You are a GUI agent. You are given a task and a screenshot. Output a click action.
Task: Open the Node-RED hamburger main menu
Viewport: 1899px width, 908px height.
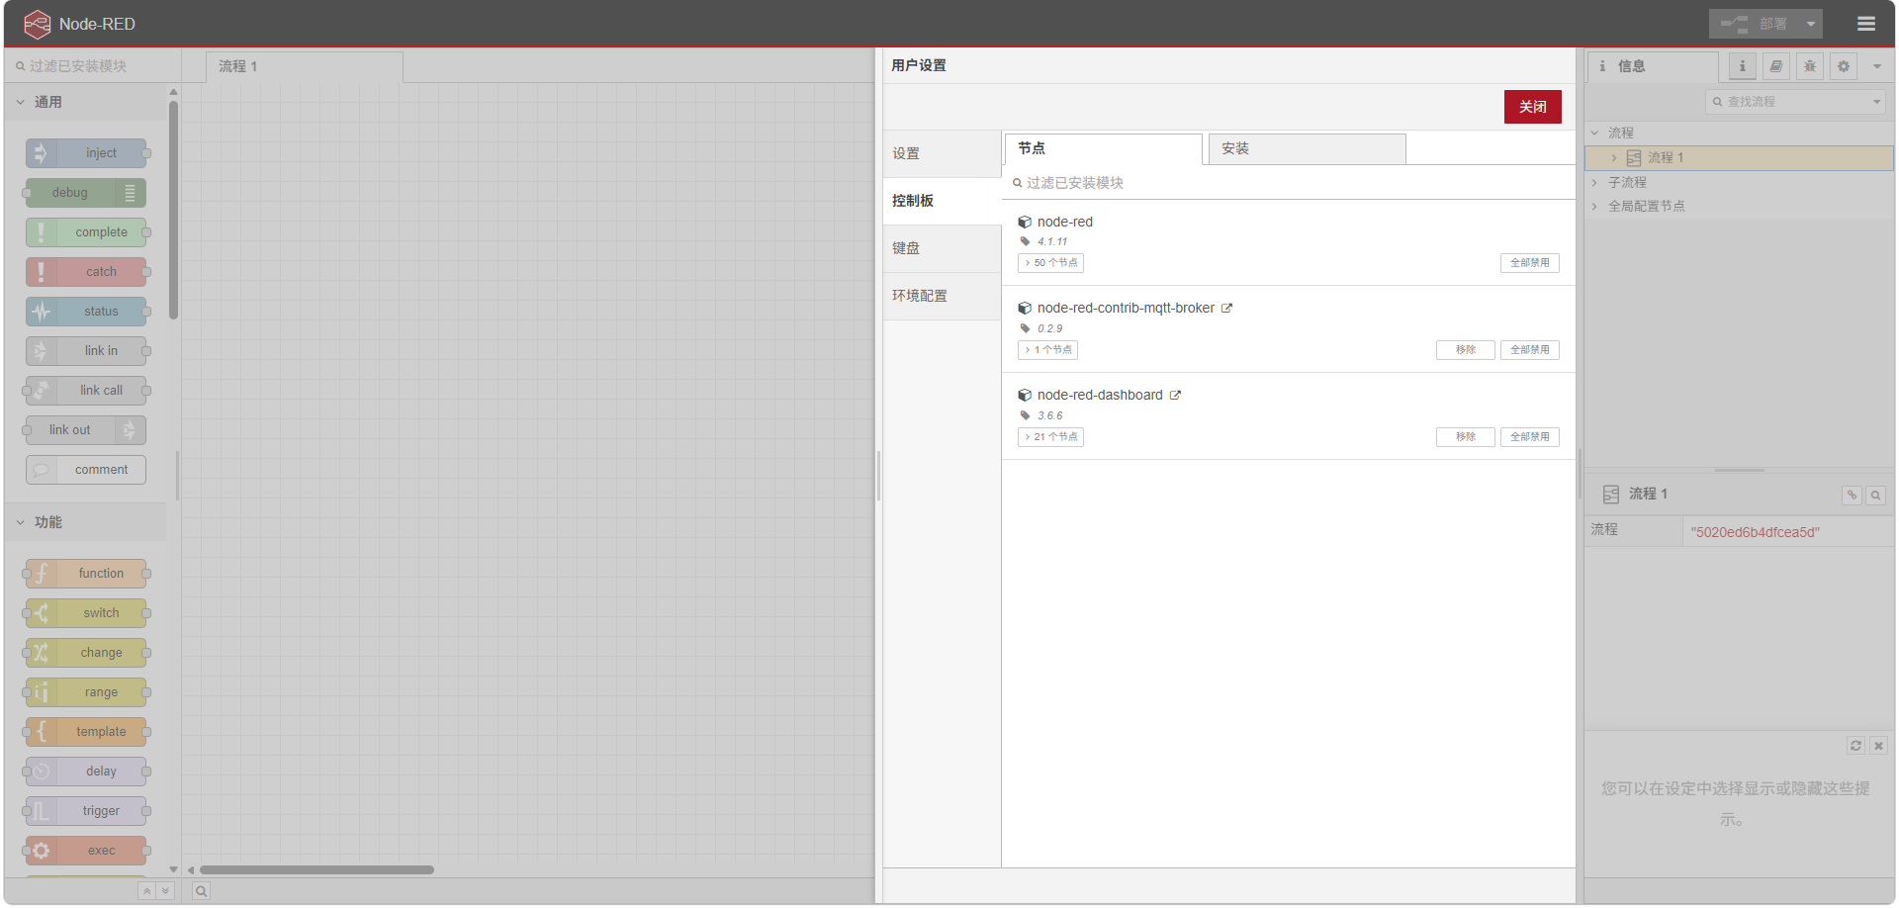click(x=1866, y=24)
